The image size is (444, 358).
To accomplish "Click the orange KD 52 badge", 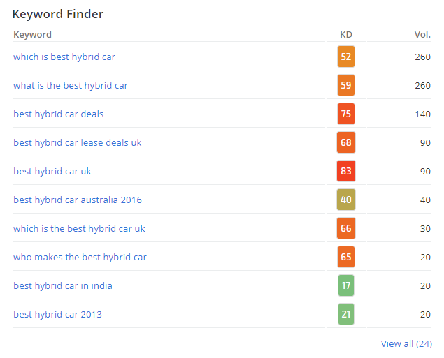I will tap(346, 57).
